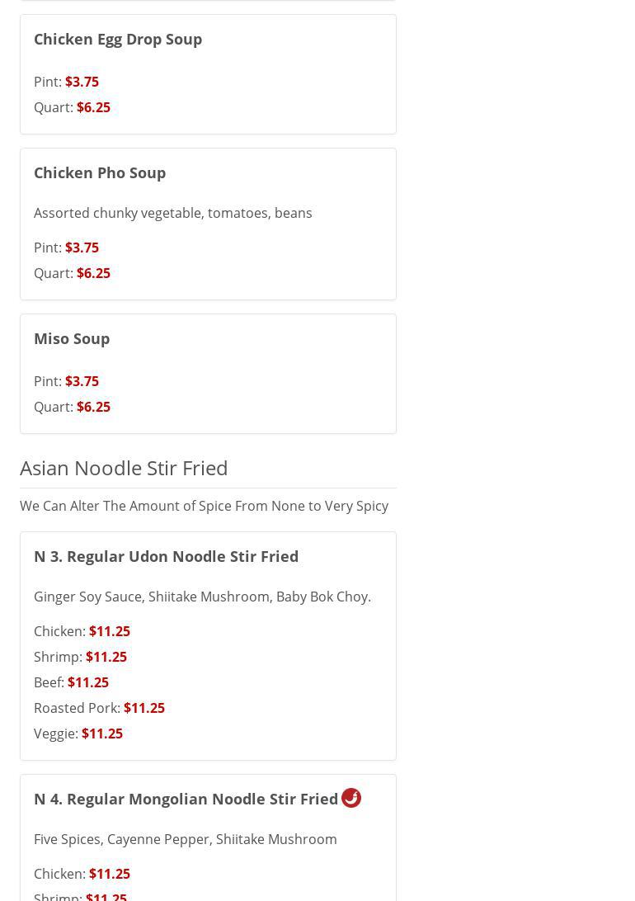Choose the Chicken Pho Soup quart price
This screenshot has height=901, width=635.
click(x=93, y=273)
